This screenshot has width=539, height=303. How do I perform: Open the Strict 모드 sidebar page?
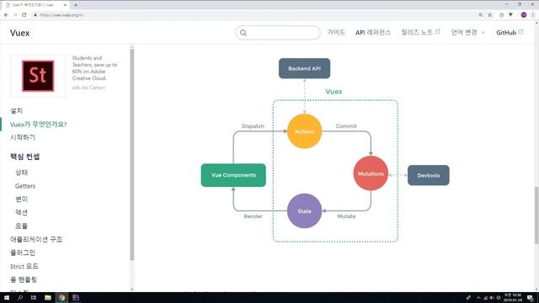click(x=24, y=266)
